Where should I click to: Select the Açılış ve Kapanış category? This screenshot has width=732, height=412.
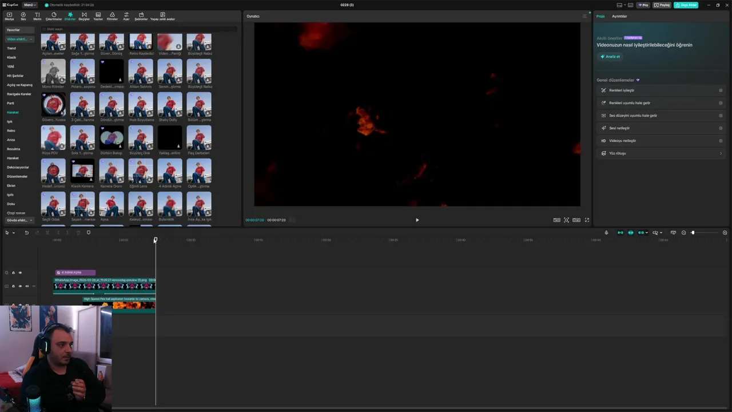[19, 85]
